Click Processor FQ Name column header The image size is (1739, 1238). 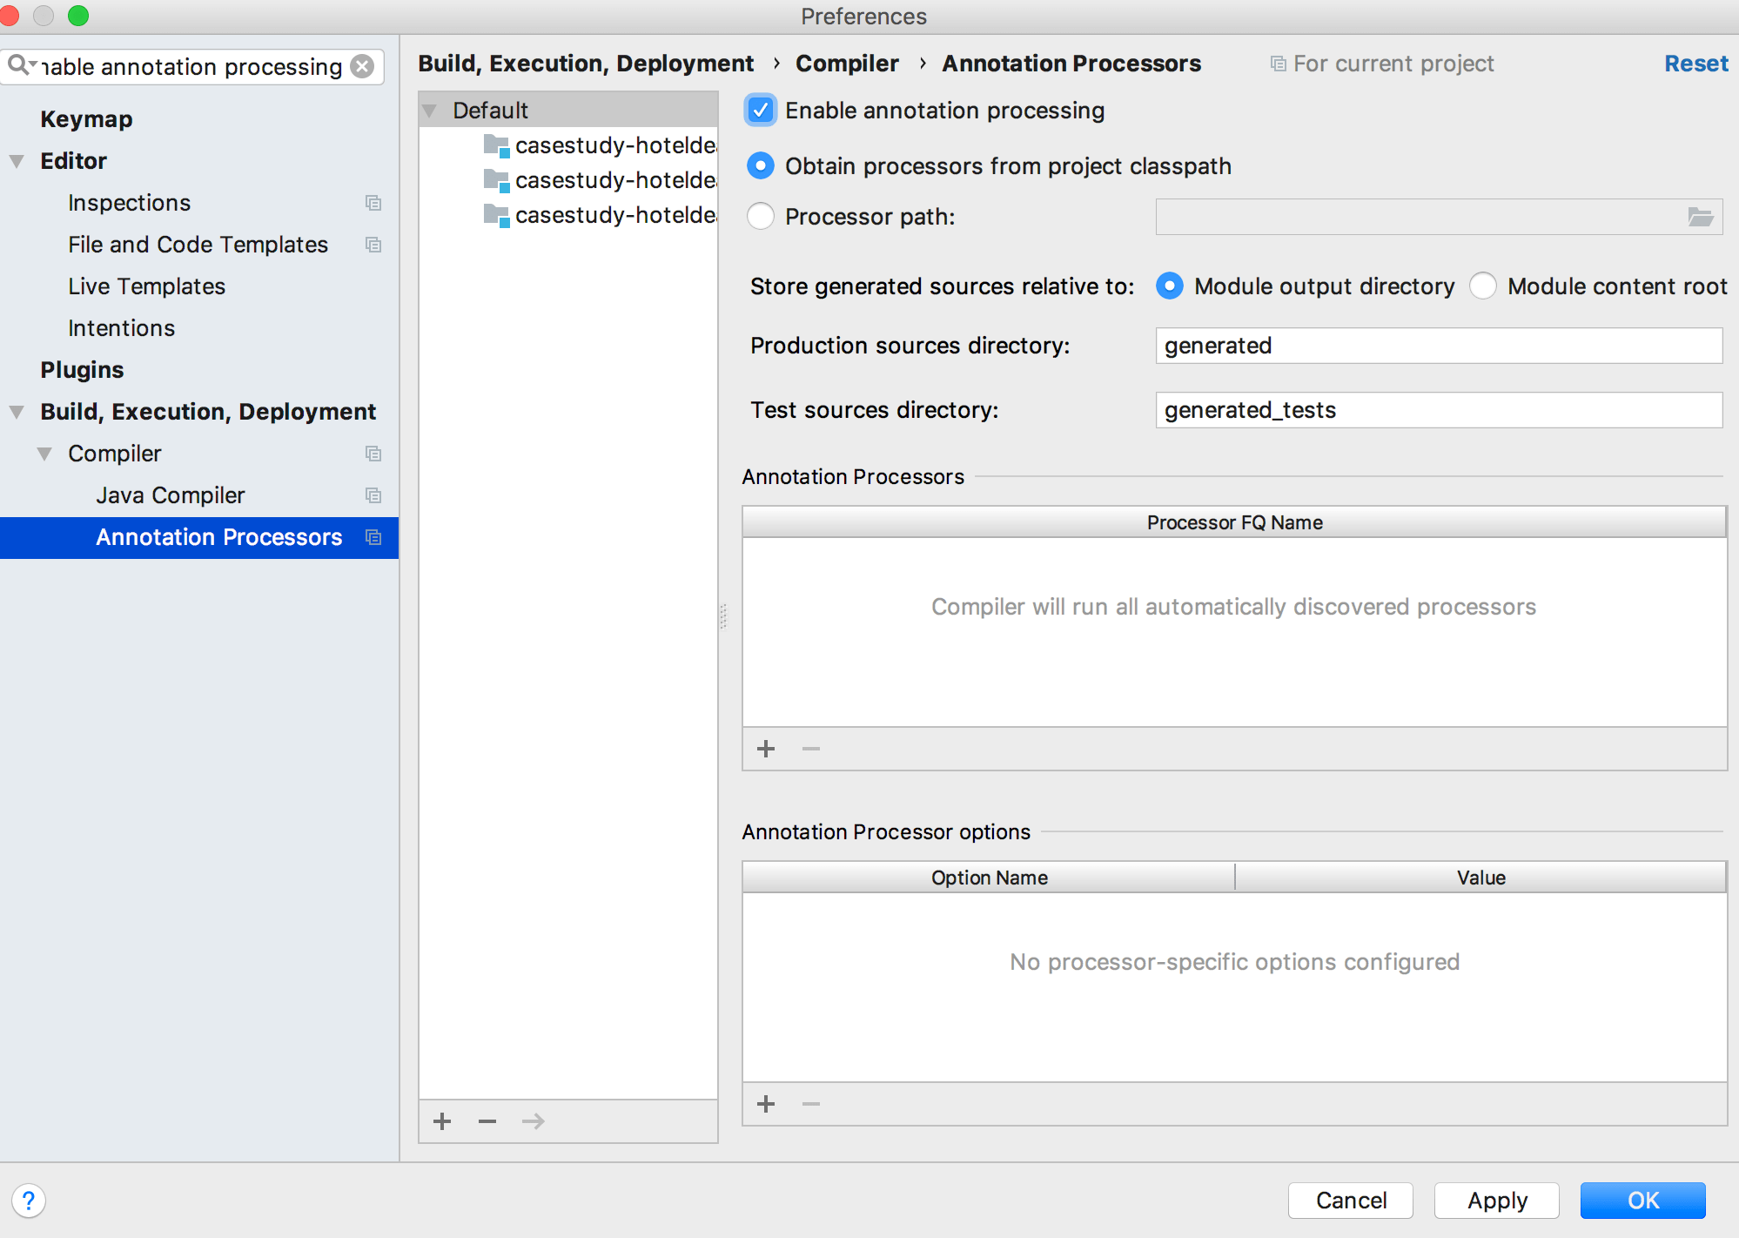[1234, 522]
